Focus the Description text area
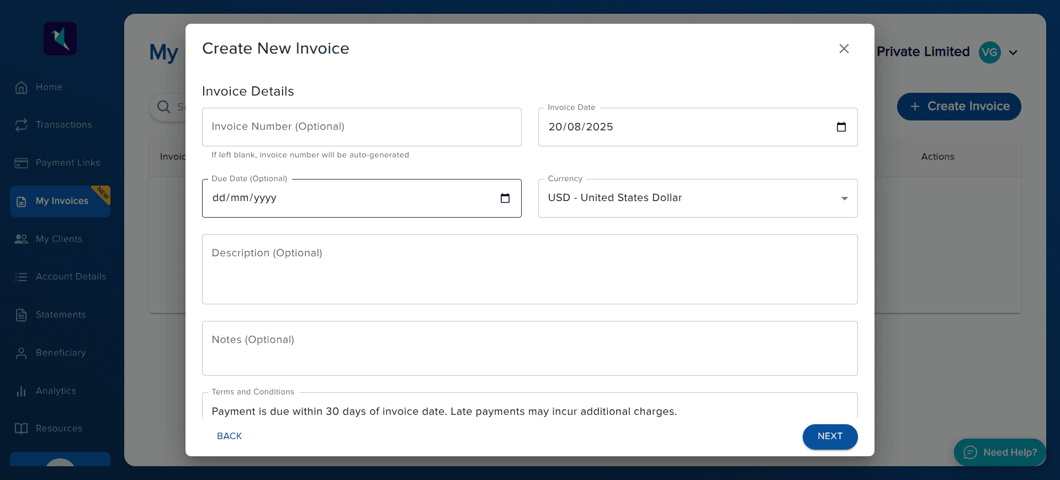Viewport: 1060px width, 480px height. click(529, 269)
